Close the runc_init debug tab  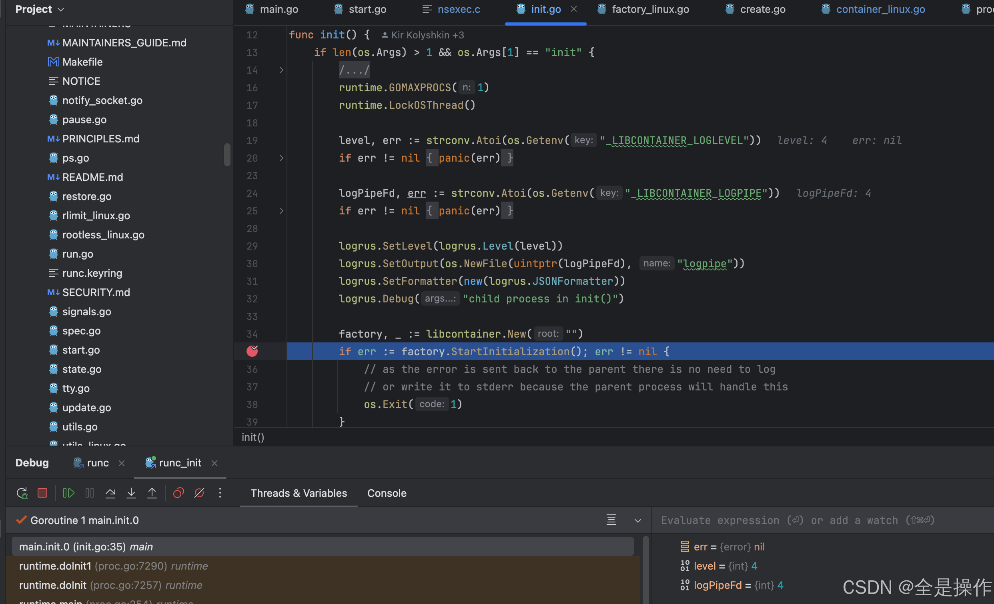coord(214,463)
